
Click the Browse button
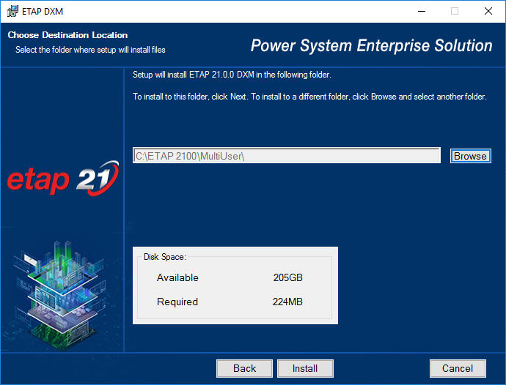click(471, 156)
